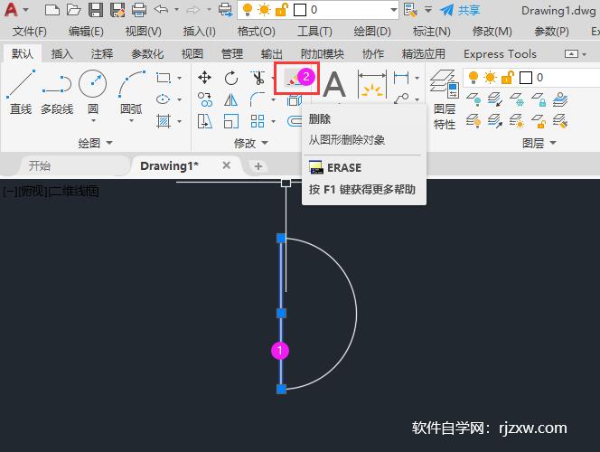Activate the Stretch tool

point(205,121)
